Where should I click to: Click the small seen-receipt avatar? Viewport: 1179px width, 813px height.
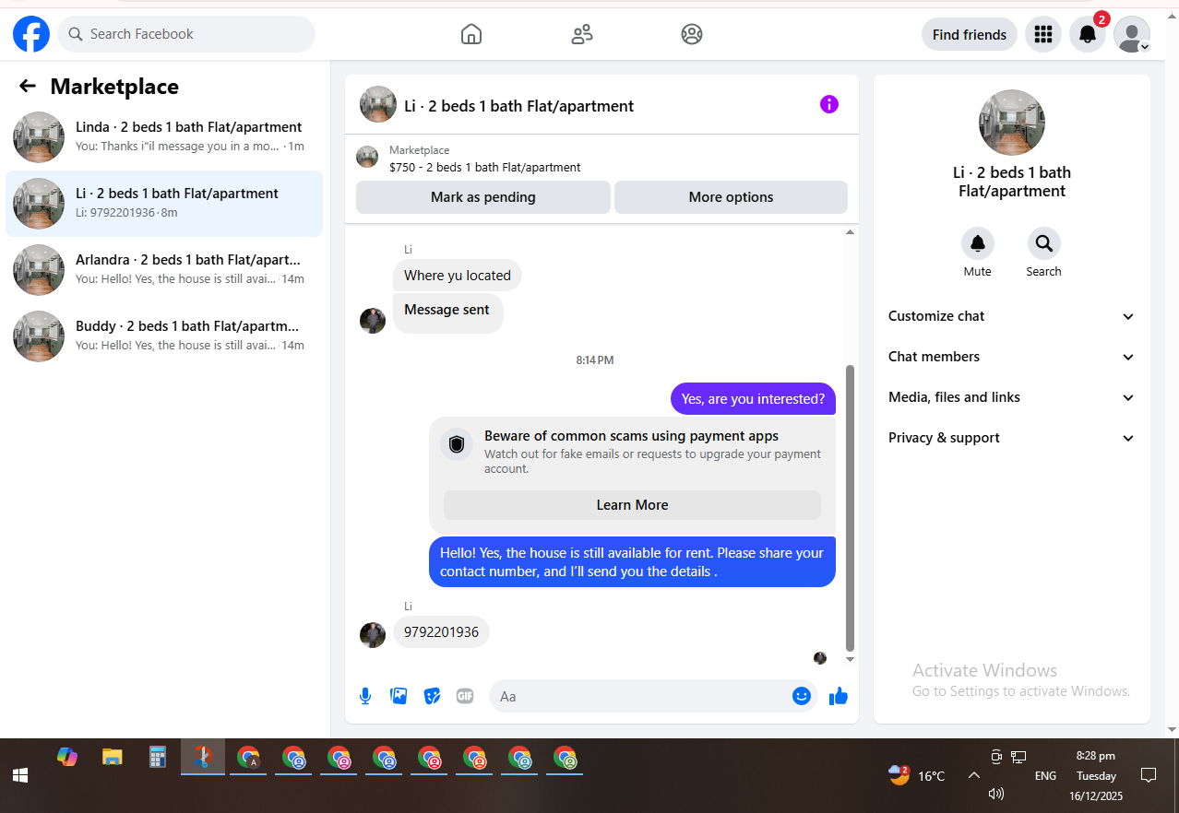coord(820,658)
